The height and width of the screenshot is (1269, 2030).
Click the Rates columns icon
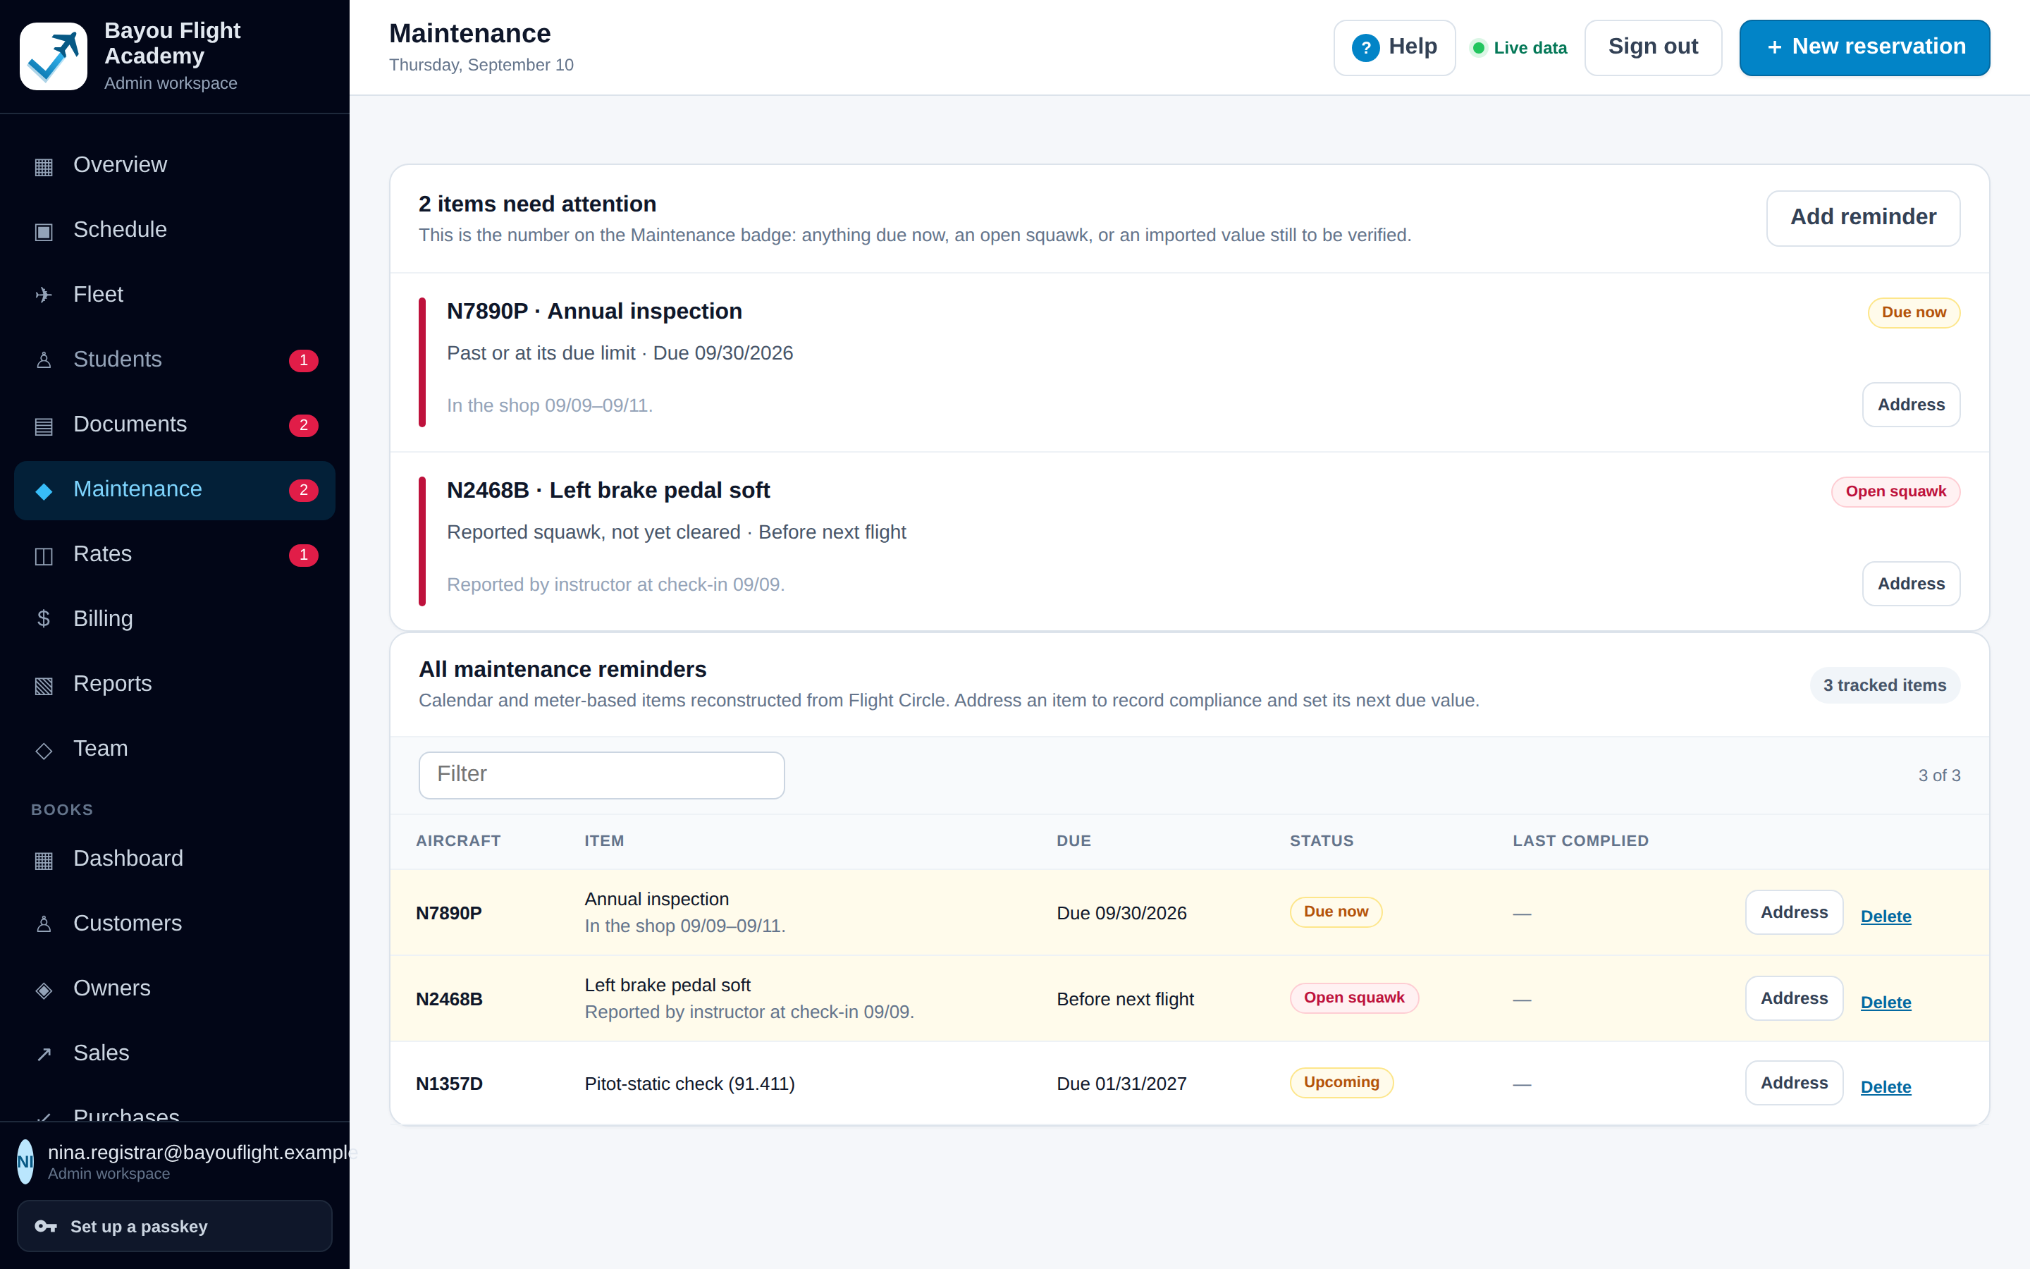pyautogui.click(x=44, y=555)
